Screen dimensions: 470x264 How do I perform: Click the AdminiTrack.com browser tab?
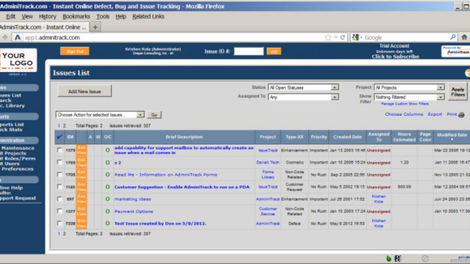click(x=44, y=27)
